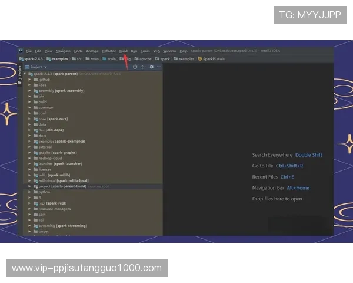Select the external folder icon
The height and width of the screenshot is (283, 353).
coord(35,147)
